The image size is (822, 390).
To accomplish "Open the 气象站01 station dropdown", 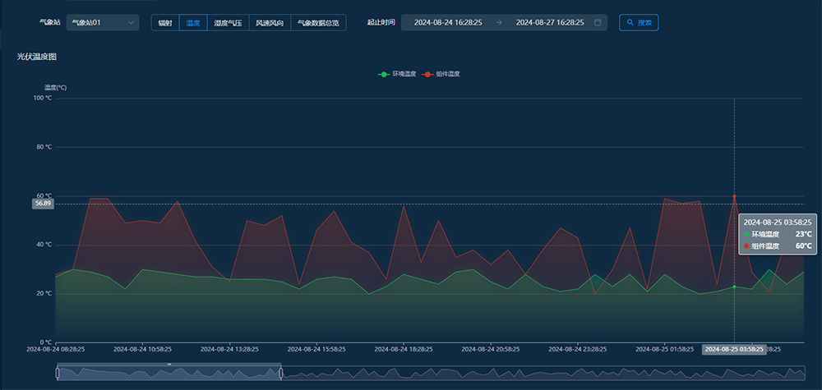I will tap(103, 23).
